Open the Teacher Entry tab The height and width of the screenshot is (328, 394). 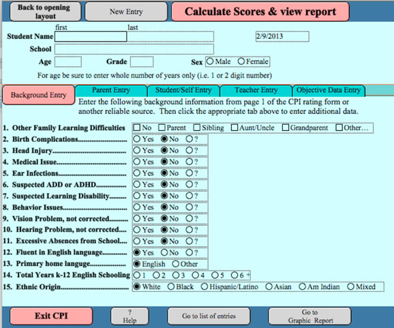pos(256,91)
